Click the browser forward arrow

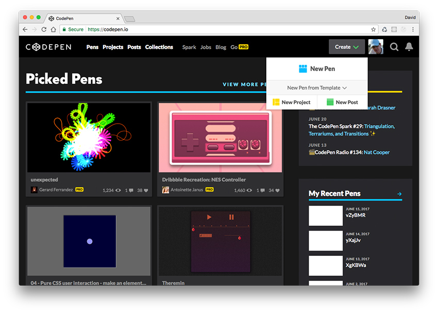point(35,29)
